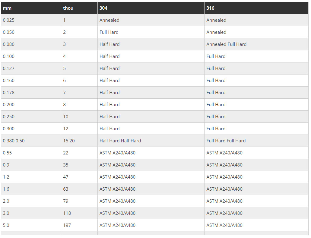Click the 316 ASTM A240/A480 cell for 0.9 mm
The height and width of the screenshot is (238, 311).
pyautogui.click(x=224, y=165)
